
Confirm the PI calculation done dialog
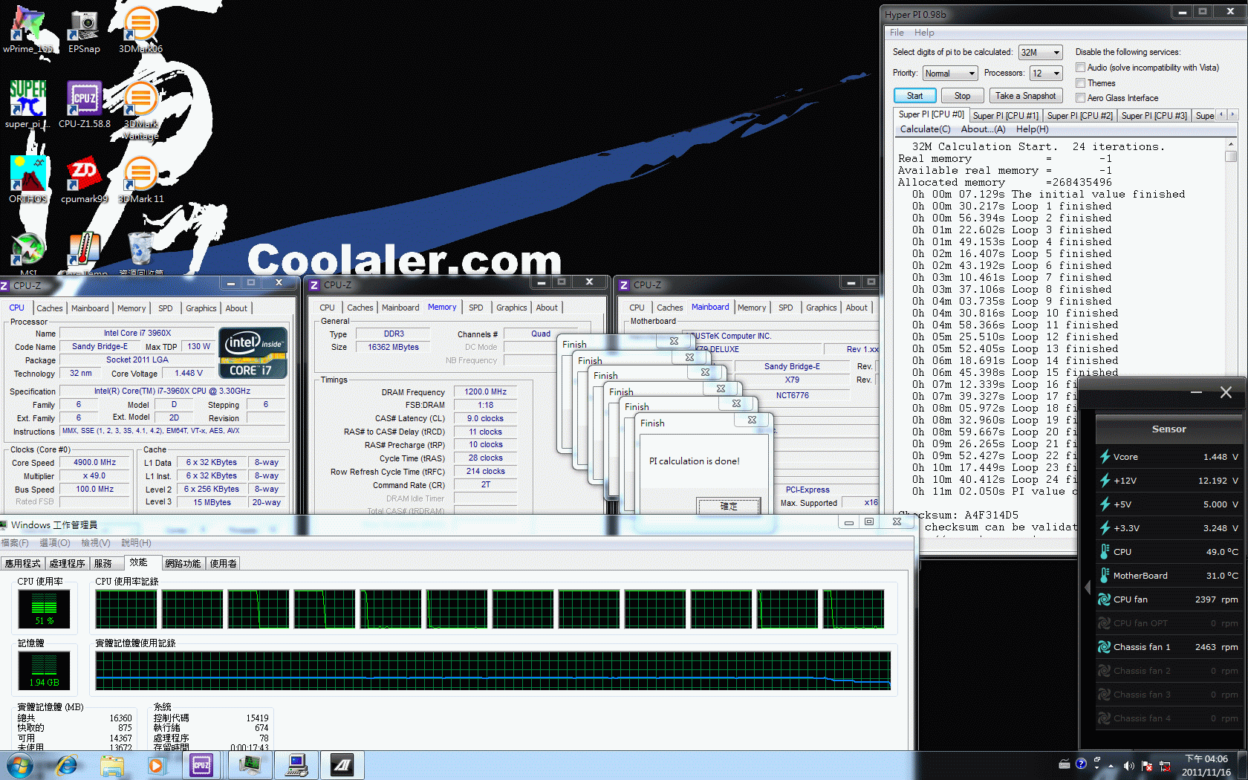coord(728,506)
